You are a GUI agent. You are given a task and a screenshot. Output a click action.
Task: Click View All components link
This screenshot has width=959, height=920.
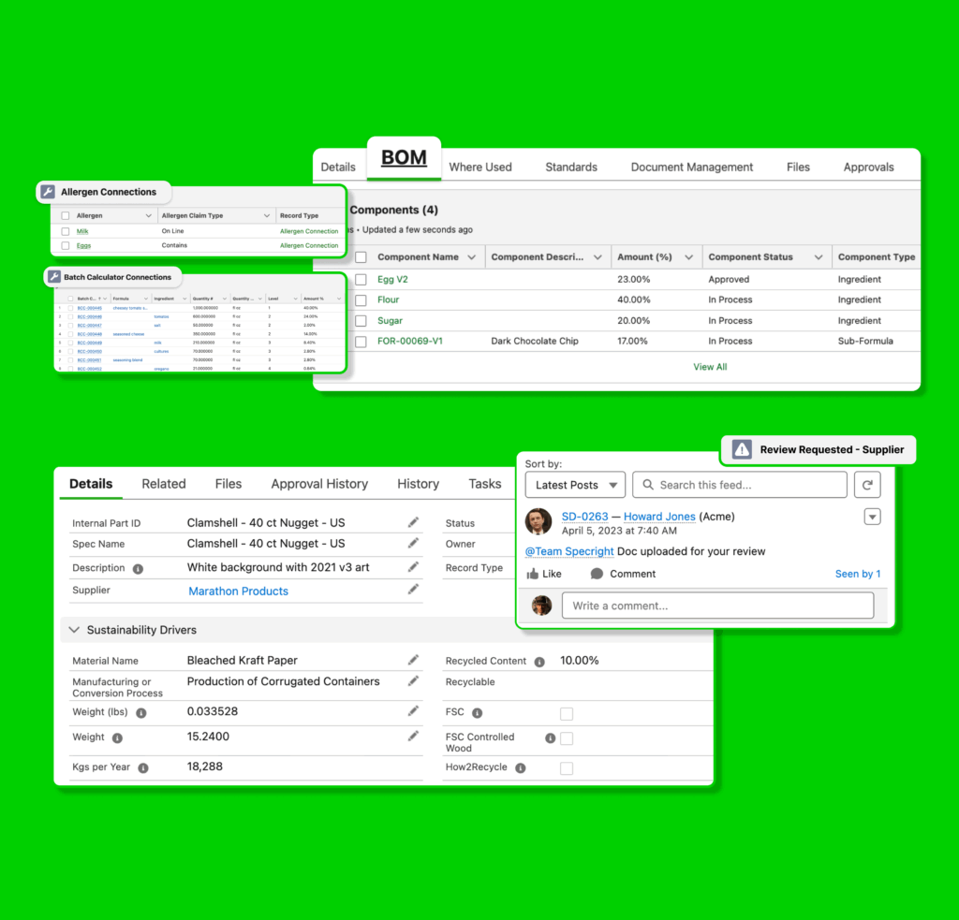710,367
